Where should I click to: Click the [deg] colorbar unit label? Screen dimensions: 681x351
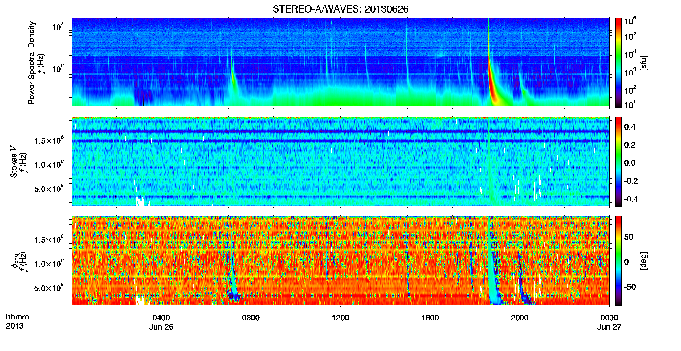click(x=644, y=261)
